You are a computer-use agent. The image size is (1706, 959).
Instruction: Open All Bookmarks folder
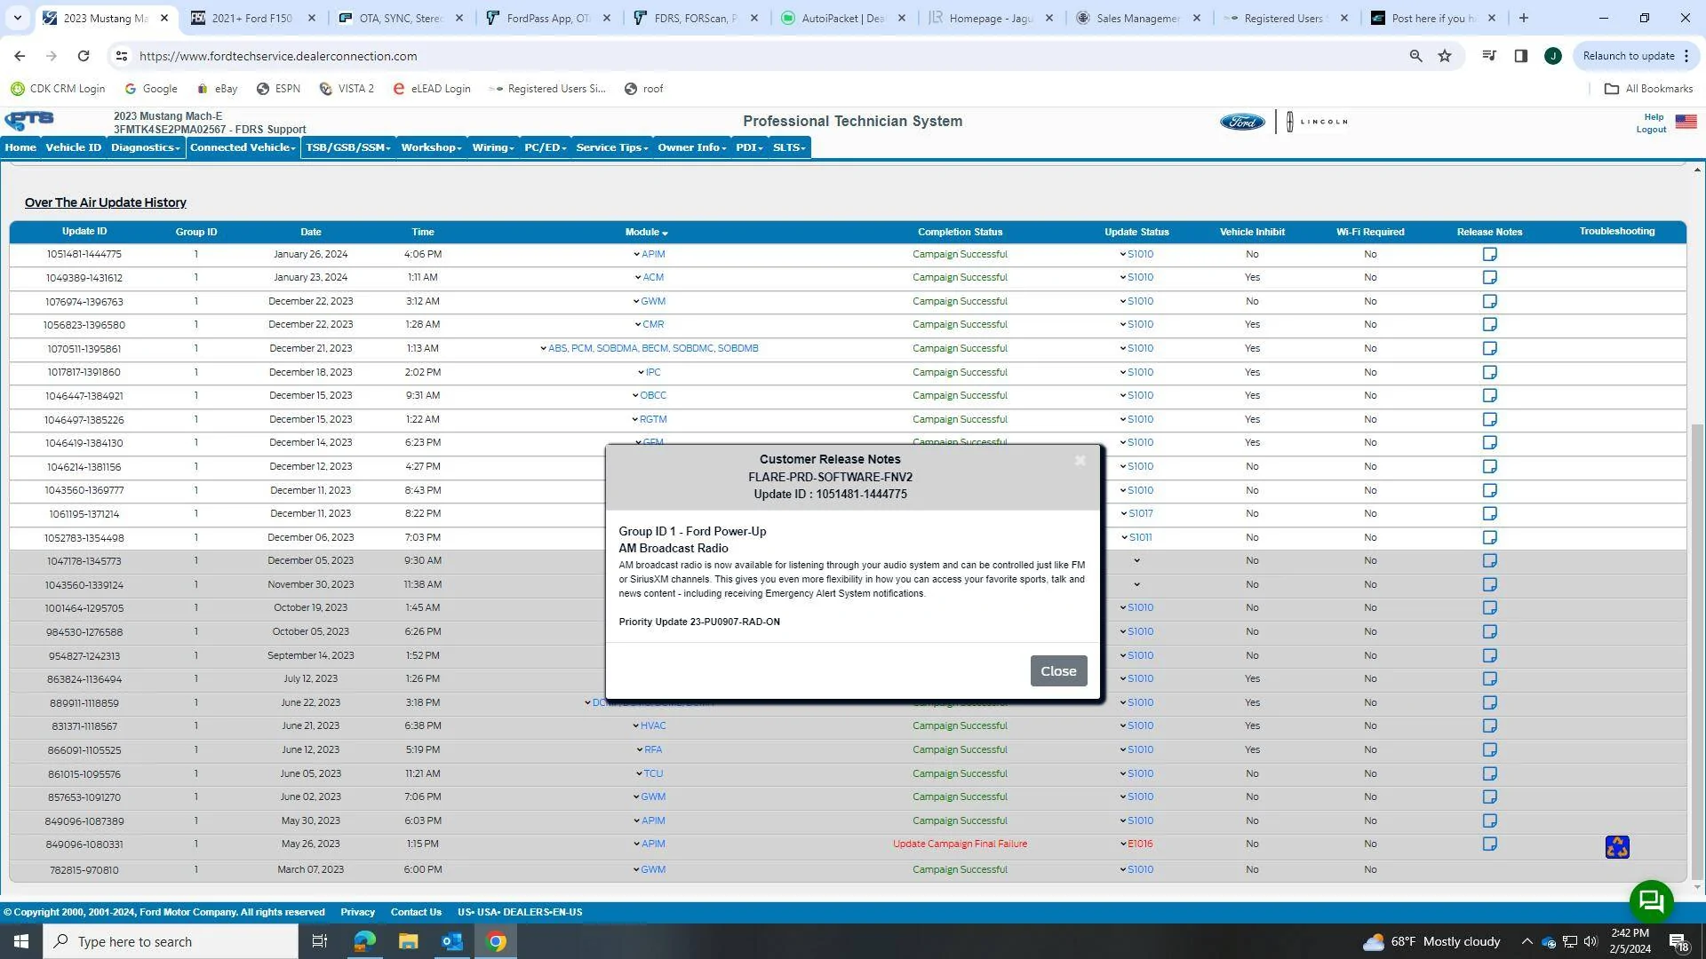coord(1648,89)
